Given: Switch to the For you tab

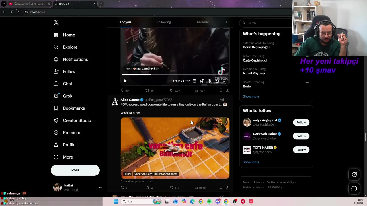Looking at the screenshot, I should pos(125,22).
